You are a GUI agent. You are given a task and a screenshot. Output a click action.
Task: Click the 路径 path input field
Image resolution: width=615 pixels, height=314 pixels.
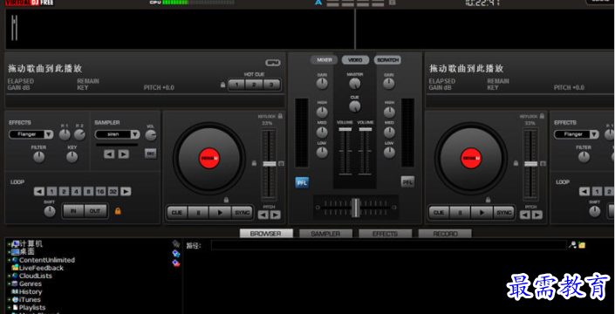[x=389, y=245]
